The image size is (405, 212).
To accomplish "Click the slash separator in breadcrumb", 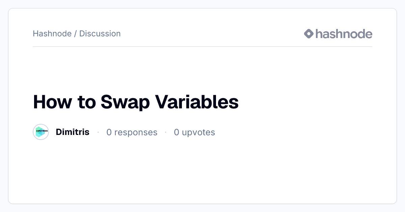I will pos(76,34).
